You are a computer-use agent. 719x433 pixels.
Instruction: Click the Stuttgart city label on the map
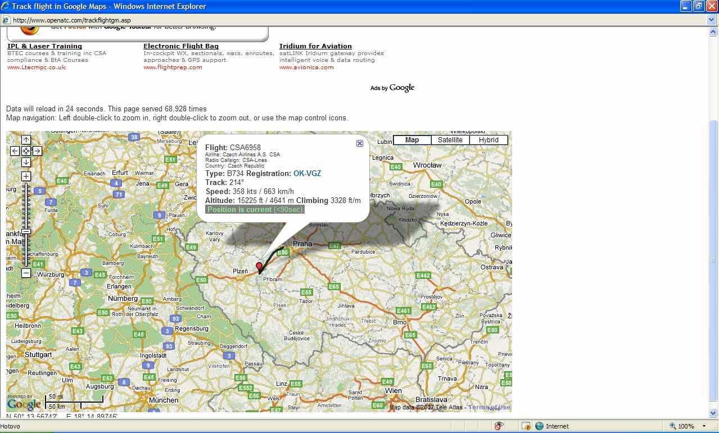39,355
